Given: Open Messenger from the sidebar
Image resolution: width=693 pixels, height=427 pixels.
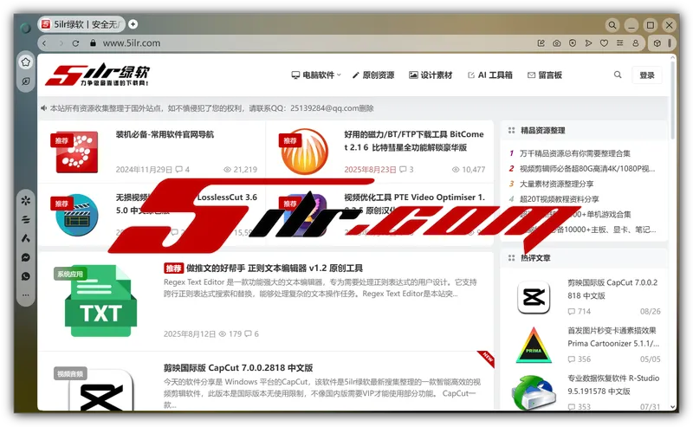Looking at the screenshot, I should pos(26,257).
